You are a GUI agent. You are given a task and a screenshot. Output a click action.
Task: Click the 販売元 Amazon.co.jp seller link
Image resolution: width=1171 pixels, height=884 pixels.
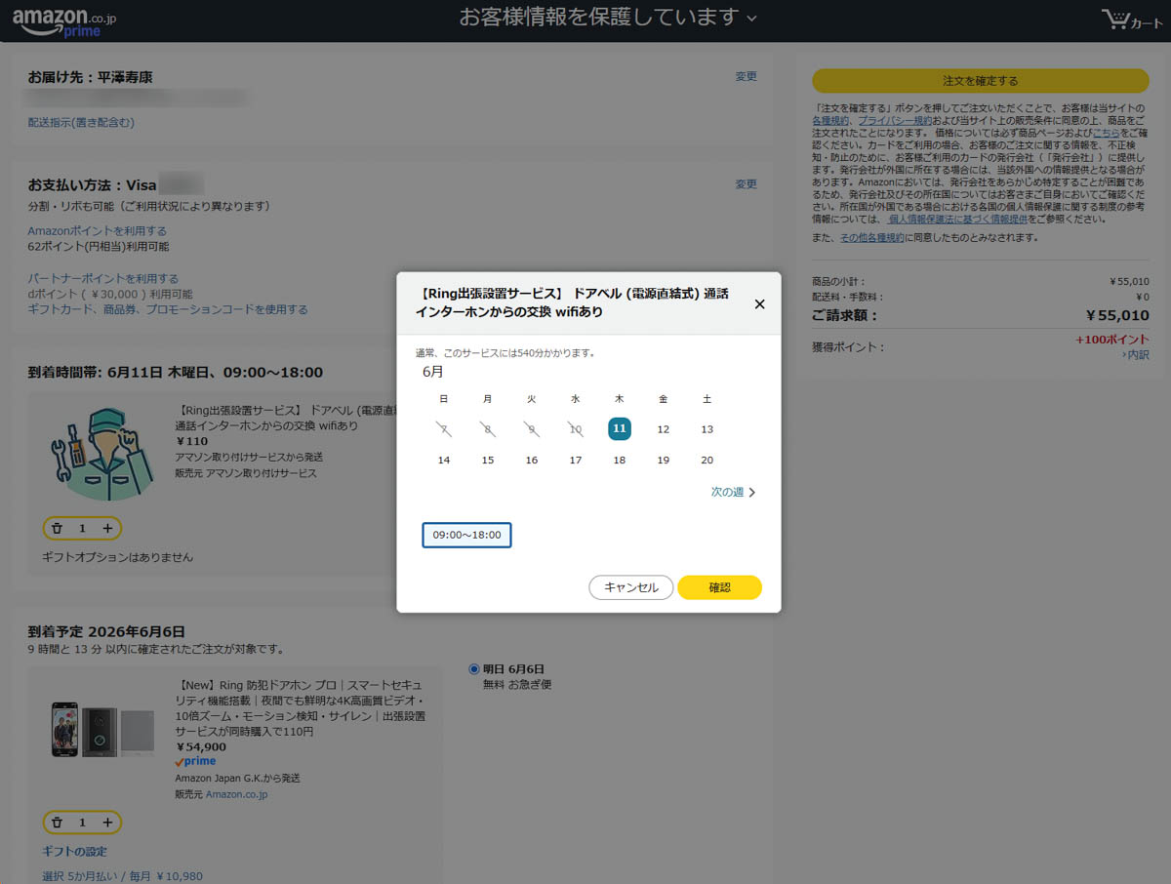236,794
